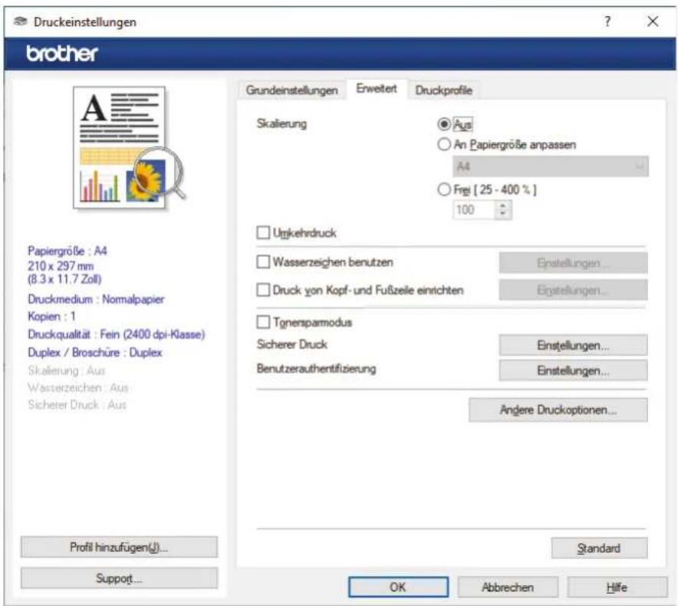Click Sicherer Druck : Aus summary line
Image resolution: width=678 pixels, height=606 pixels.
click(x=77, y=405)
